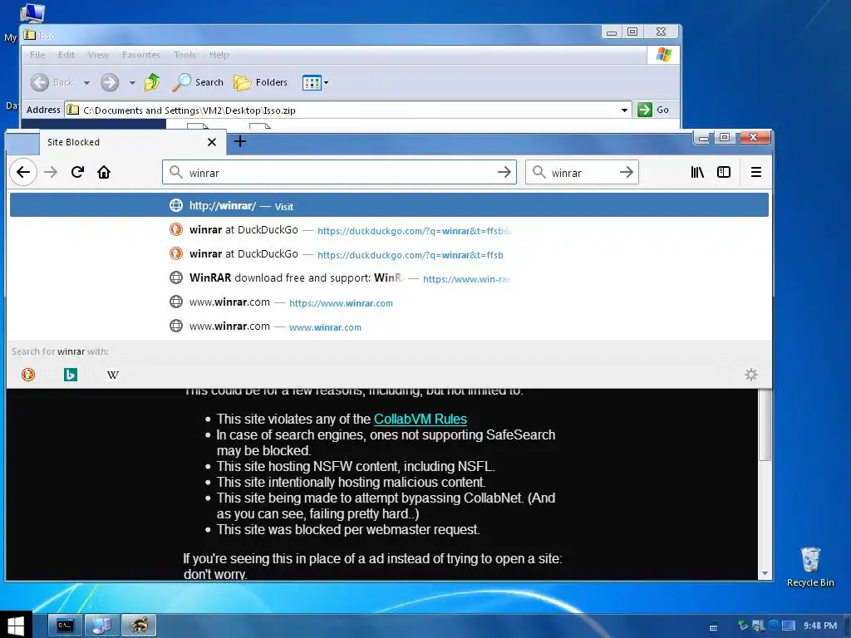
Task: Open the second computer taskbar item
Action: [102, 625]
